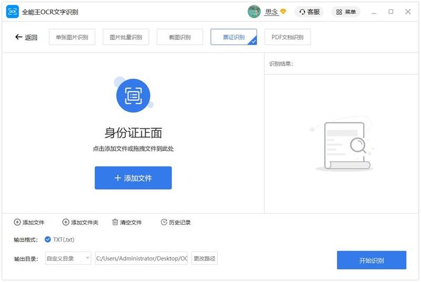This screenshot has height=282, width=421.
Task: Click the 点击添加文件或拖拽文件到此处 hint text
Action: click(x=133, y=149)
